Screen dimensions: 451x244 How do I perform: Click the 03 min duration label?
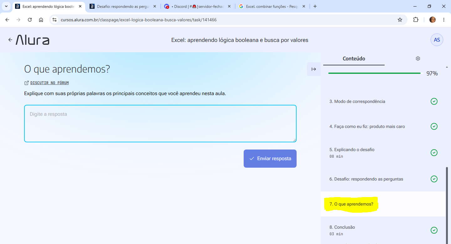tap(336, 234)
